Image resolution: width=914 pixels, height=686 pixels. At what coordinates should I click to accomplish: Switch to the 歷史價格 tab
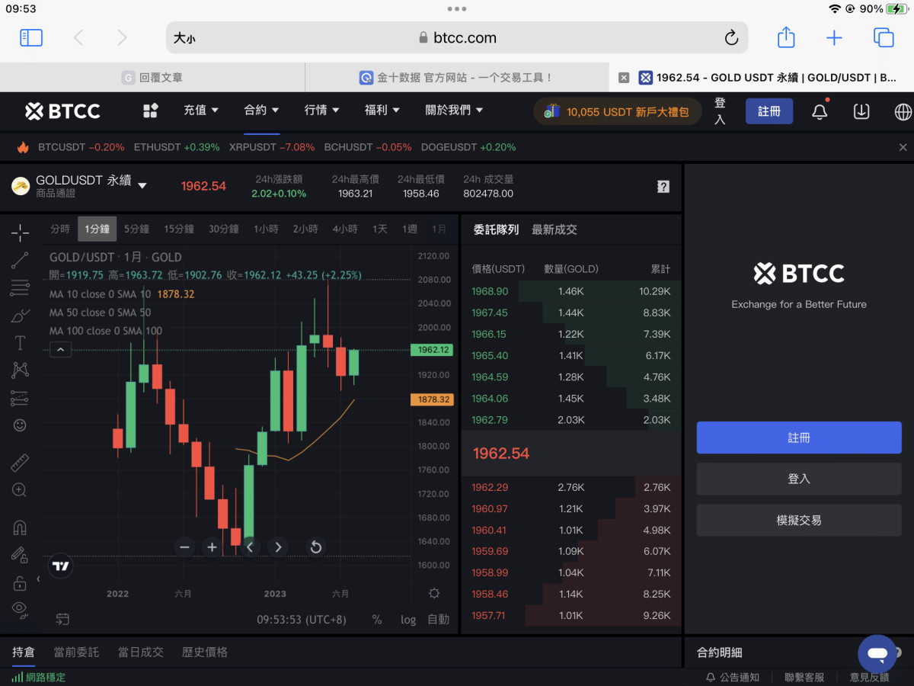[204, 652]
